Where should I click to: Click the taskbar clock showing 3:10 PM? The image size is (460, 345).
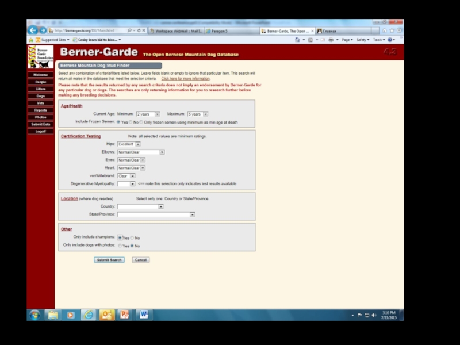[389, 315]
